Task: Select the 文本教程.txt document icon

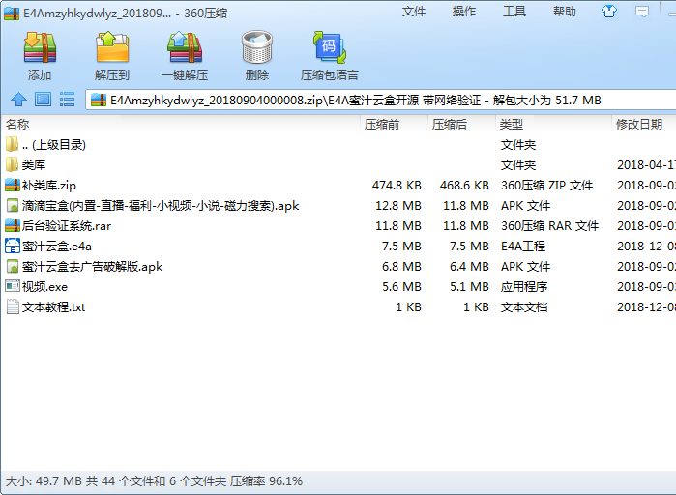Action: point(13,306)
